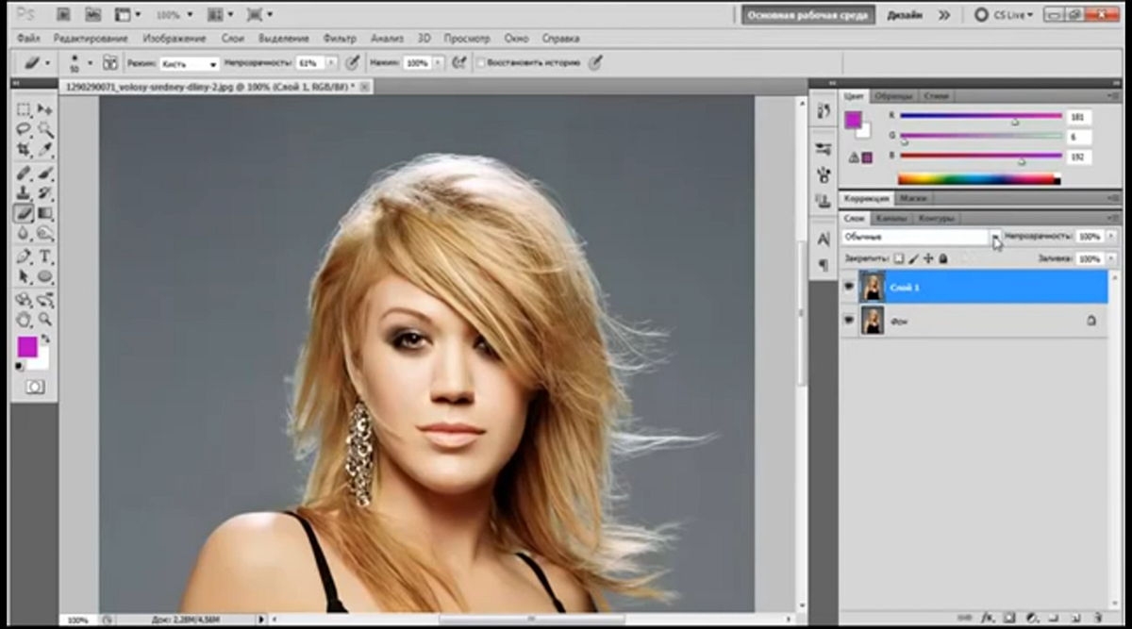The width and height of the screenshot is (1132, 629).
Task: Enable the Восстановить историю checkbox
Action: tap(481, 63)
